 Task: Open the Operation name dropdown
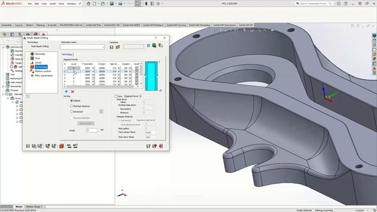pyautogui.click(x=103, y=47)
